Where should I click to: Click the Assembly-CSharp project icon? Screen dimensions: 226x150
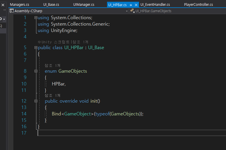(12, 11)
